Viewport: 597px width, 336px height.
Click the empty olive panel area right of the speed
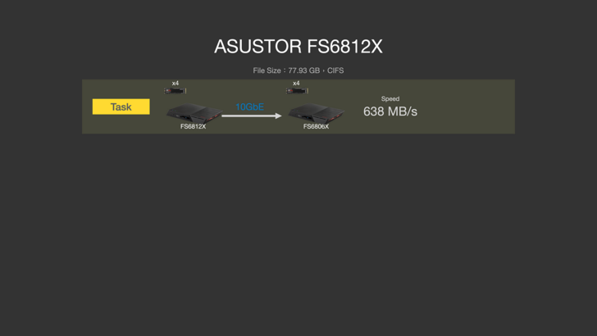(x=467, y=107)
